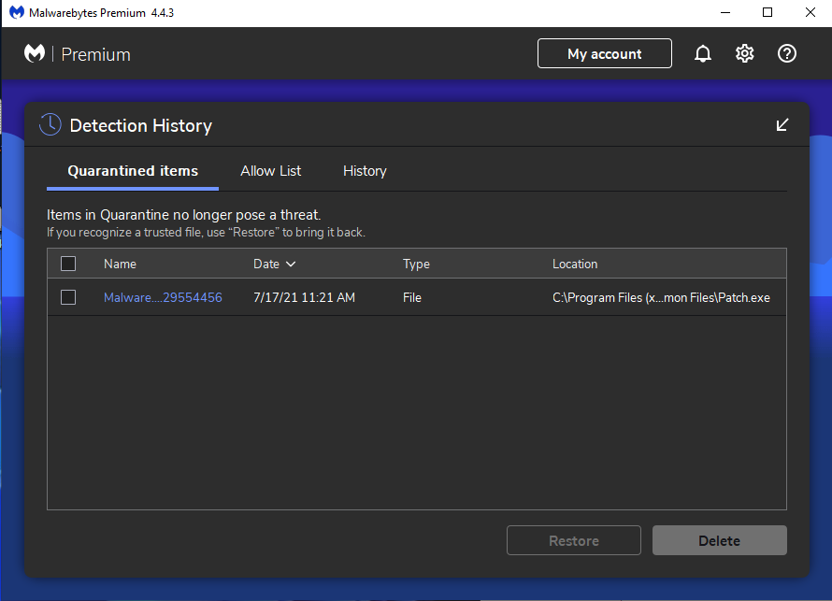
Task: Click the Type column header
Action: coord(416,264)
